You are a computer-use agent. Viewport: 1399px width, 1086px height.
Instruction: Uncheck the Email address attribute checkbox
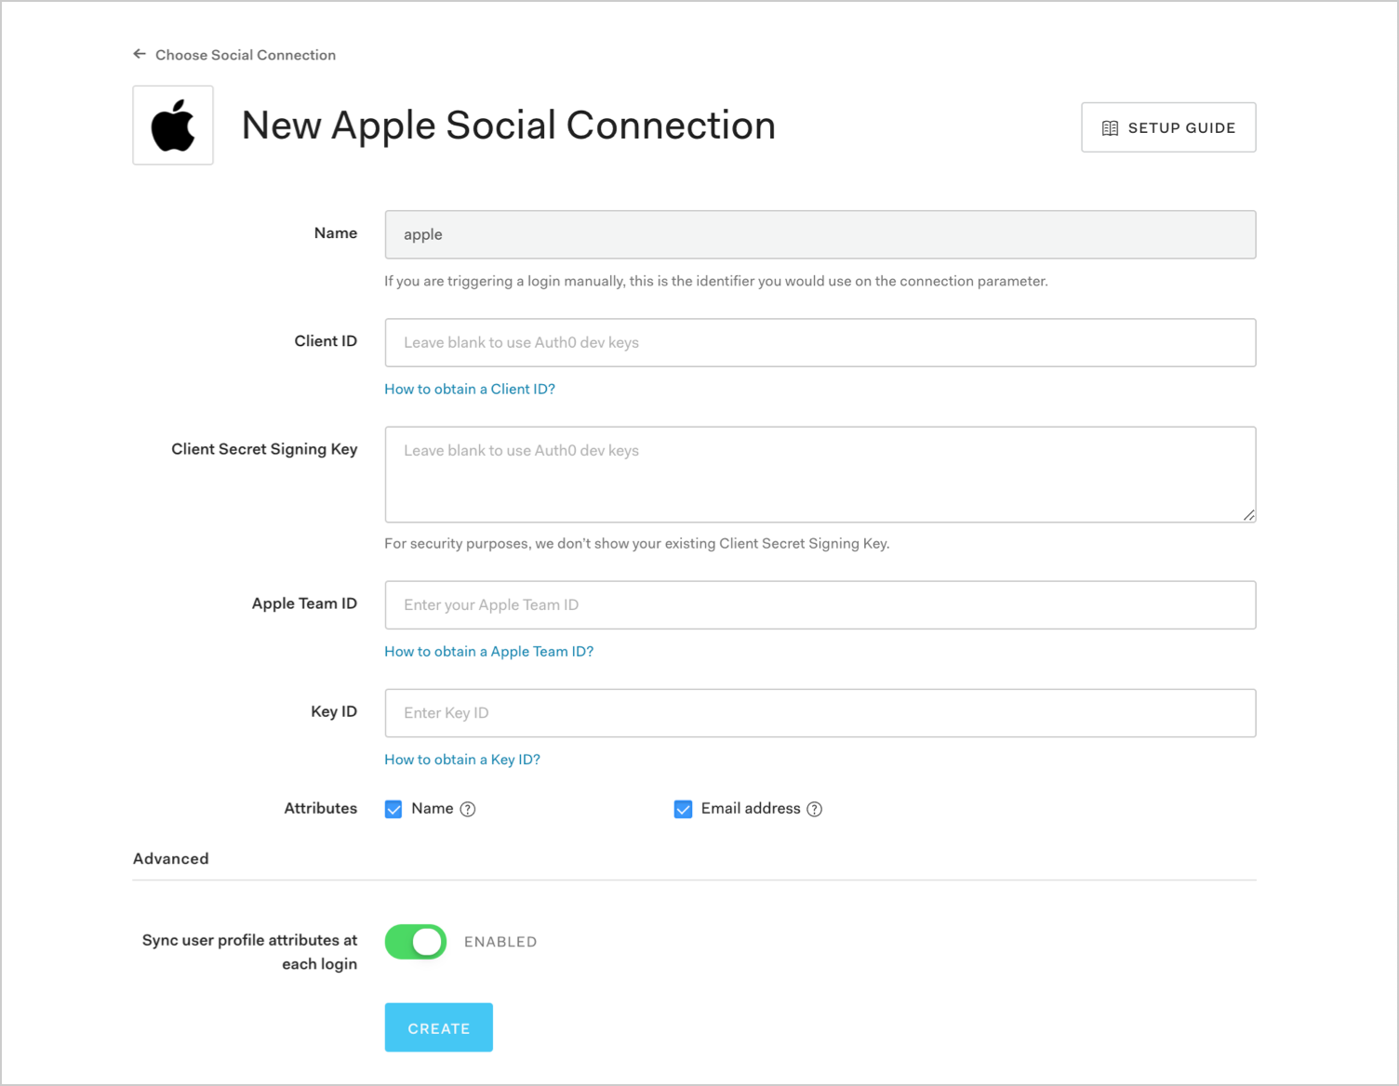pyautogui.click(x=683, y=809)
